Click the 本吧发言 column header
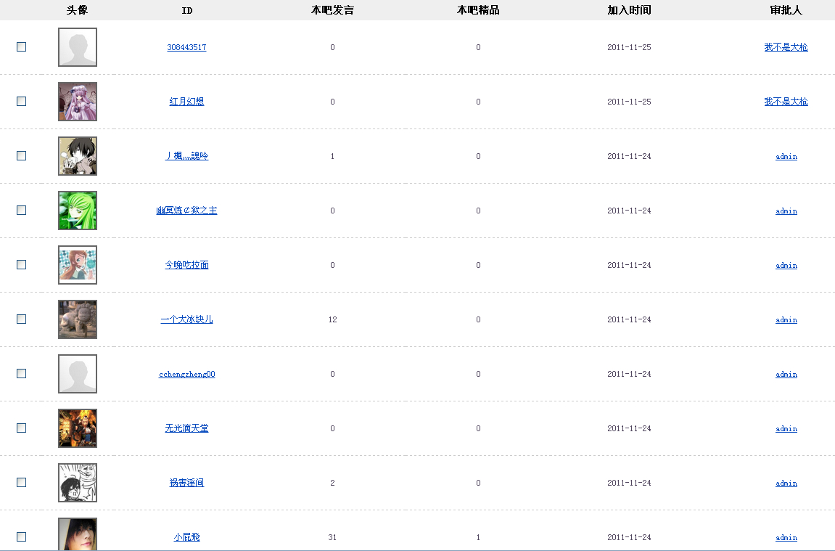Screen dimensions: 835x551 pos(332,10)
